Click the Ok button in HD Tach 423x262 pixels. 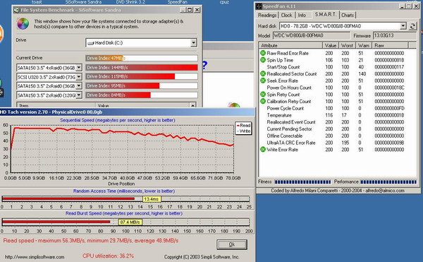pyautogui.click(x=232, y=244)
